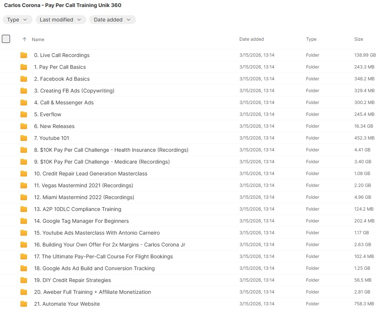378x309 pixels.
Task: Sort by the Name column header
Action: [x=38, y=39]
